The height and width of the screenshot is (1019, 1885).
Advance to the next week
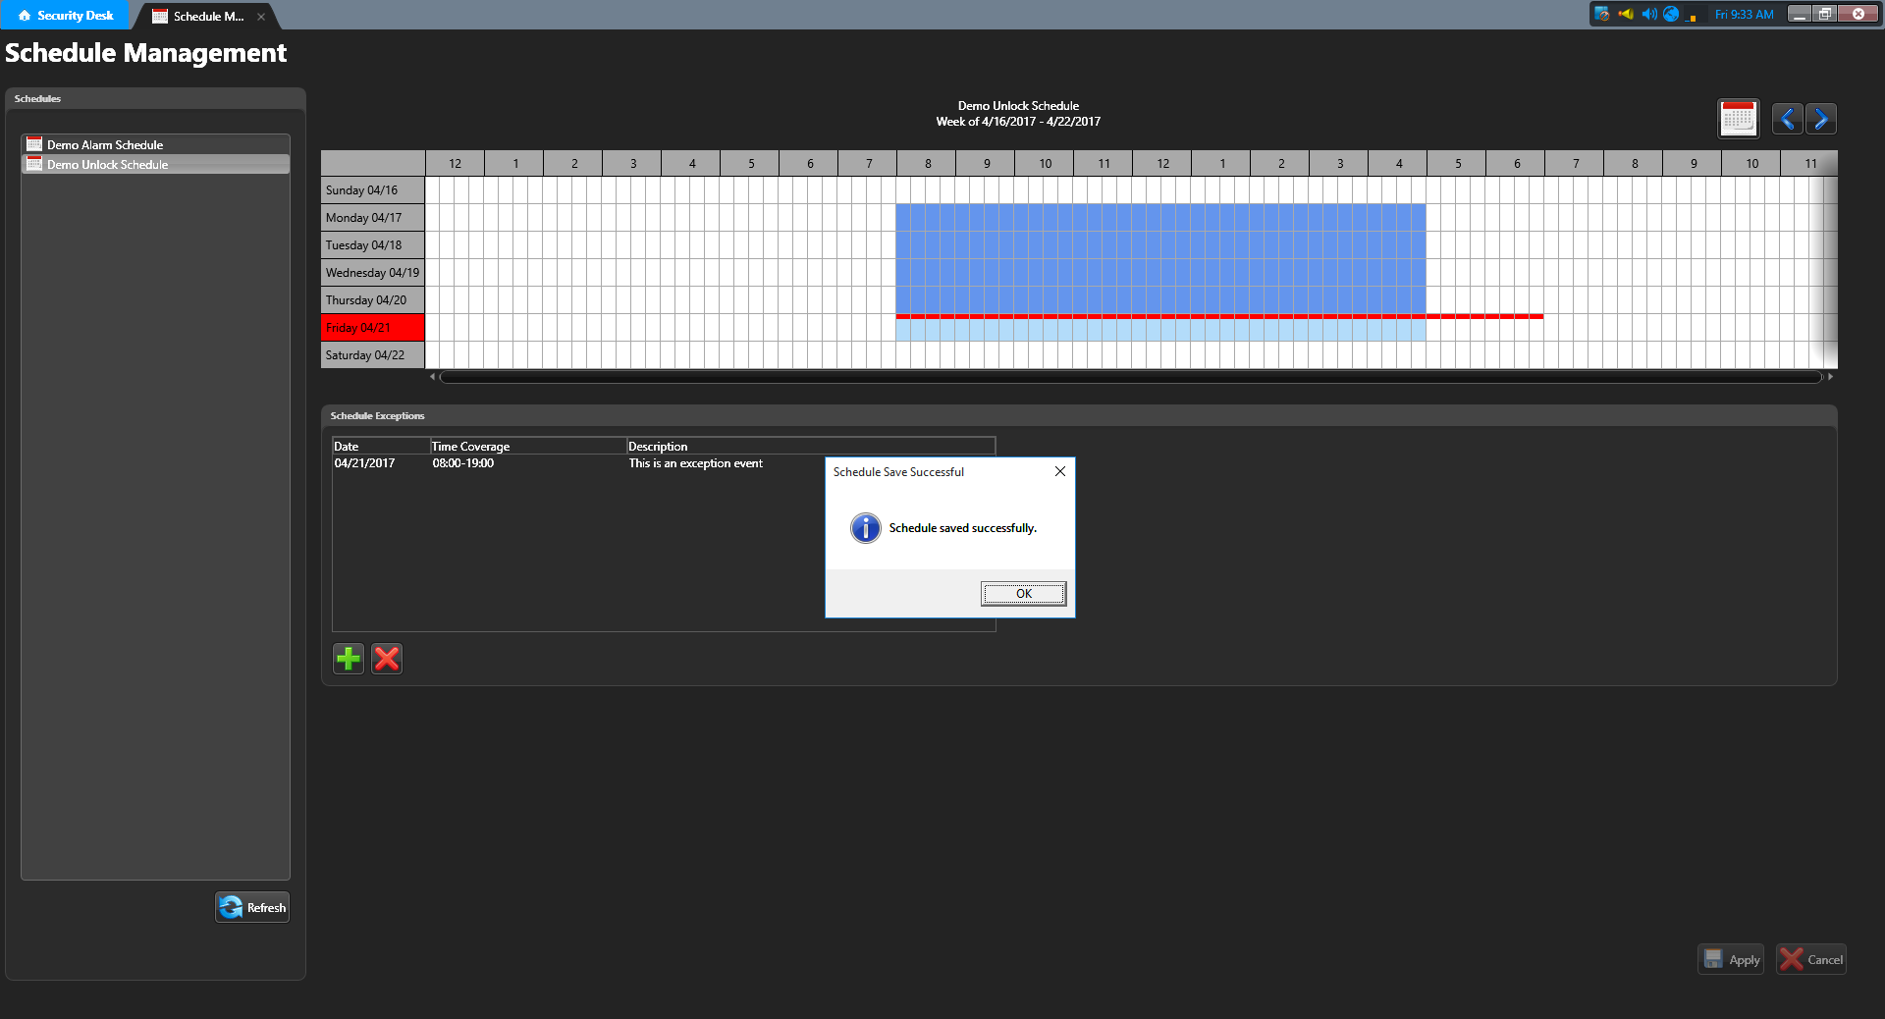1821,119
